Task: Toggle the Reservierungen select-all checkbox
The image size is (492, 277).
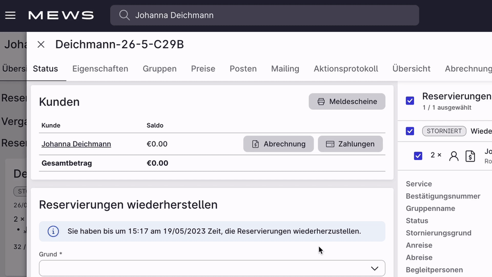Action: [x=410, y=101]
